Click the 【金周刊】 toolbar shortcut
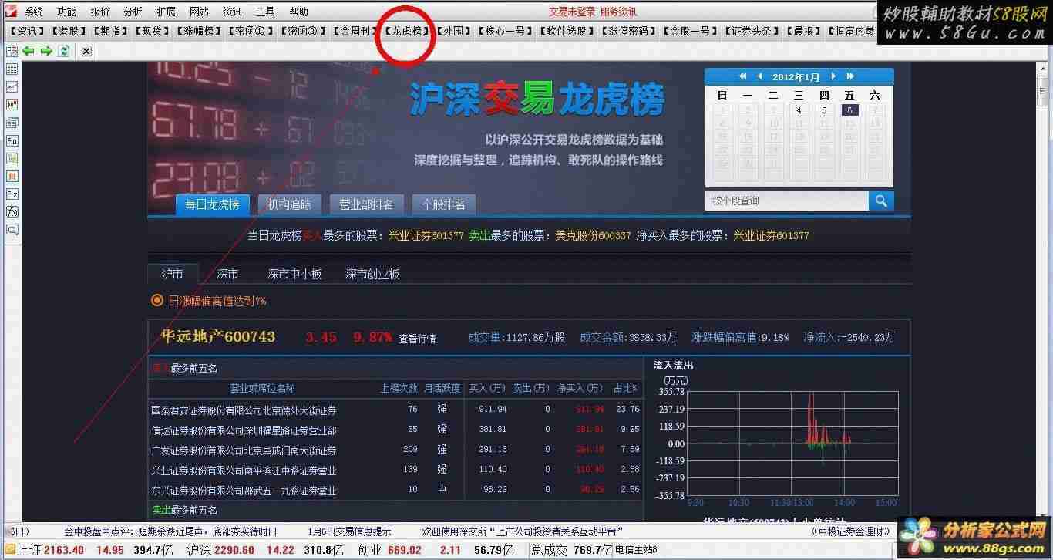This screenshot has width=1053, height=560. (354, 31)
